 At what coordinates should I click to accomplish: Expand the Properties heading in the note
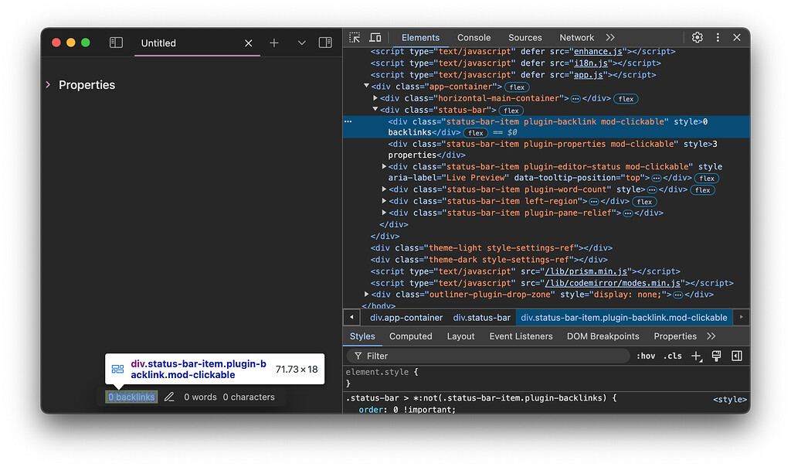[x=48, y=85]
